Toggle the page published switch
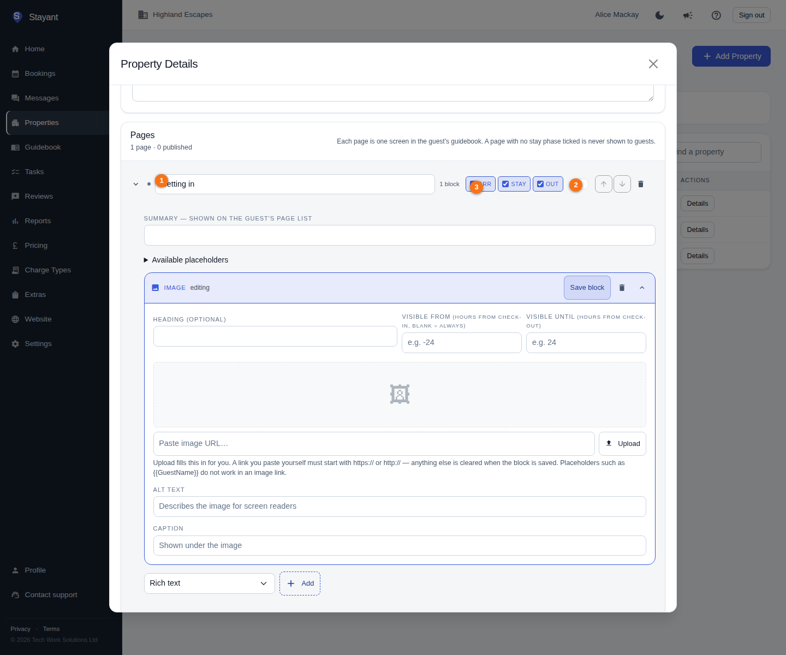The height and width of the screenshot is (655, 786). click(x=579, y=184)
